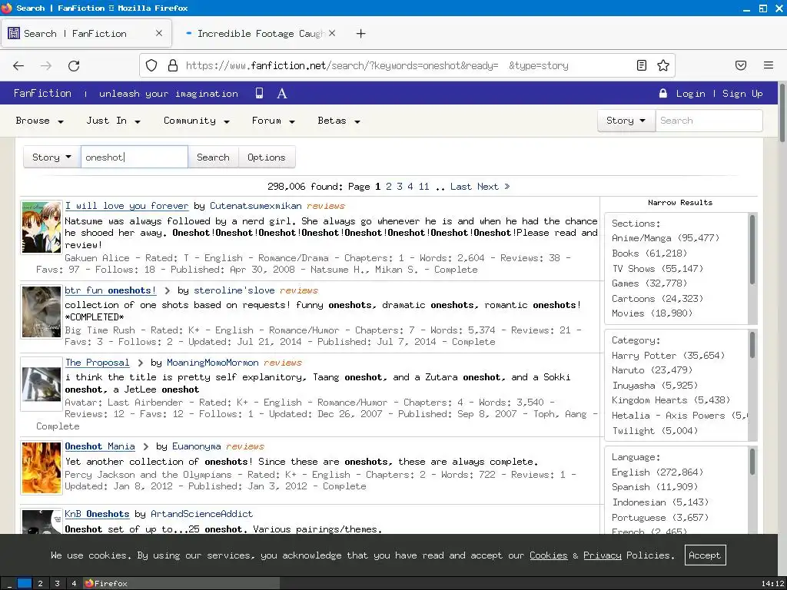Click the Sign Up link
787x590 pixels.
tap(742, 94)
